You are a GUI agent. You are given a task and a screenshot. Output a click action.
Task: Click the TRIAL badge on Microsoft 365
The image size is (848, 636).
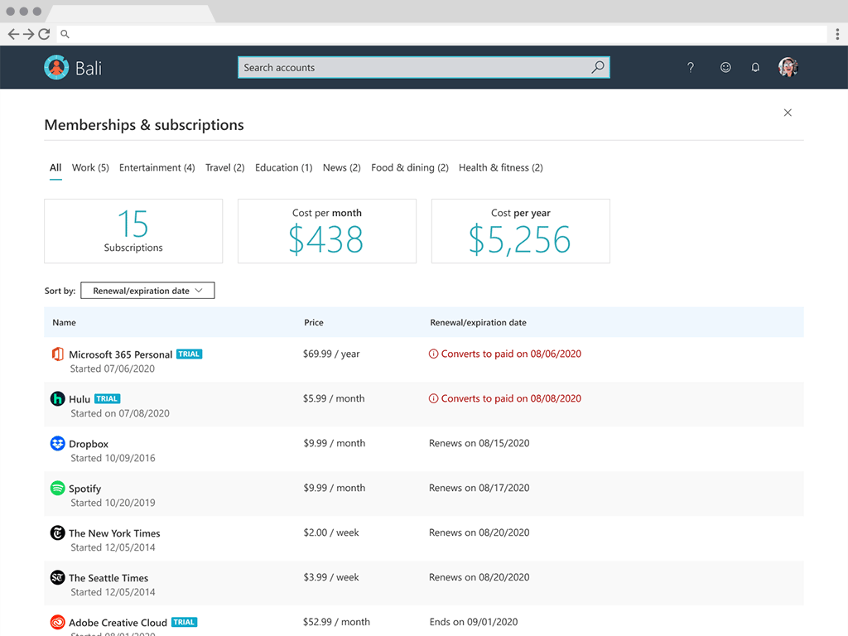189,354
